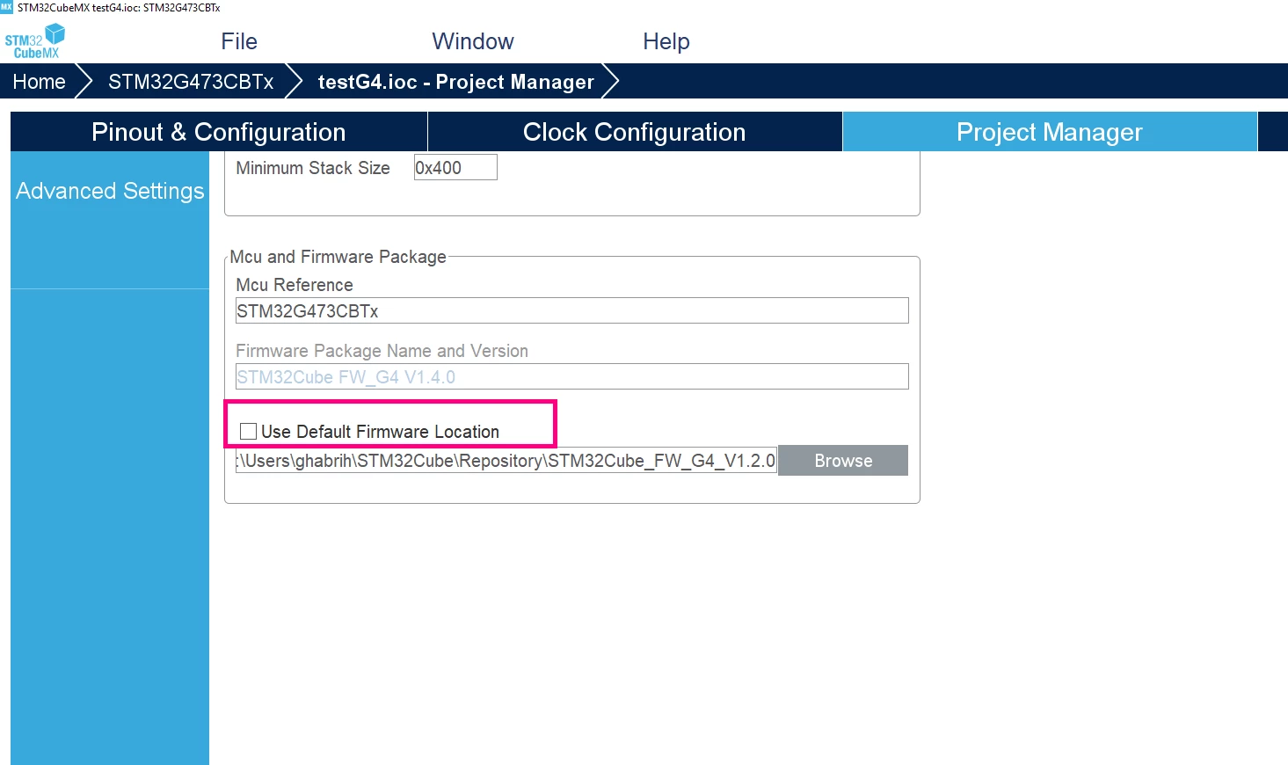This screenshot has height=765, width=1288.
Task: Click the Mcu Reference text field
Action: 572,310
